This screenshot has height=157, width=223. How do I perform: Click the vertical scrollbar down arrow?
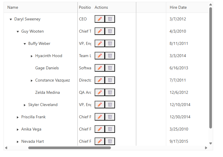pyautogui.click(x=210, y=143)
